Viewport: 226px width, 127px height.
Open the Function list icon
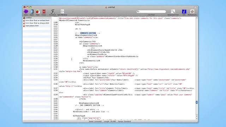click(x=53, y=12)
